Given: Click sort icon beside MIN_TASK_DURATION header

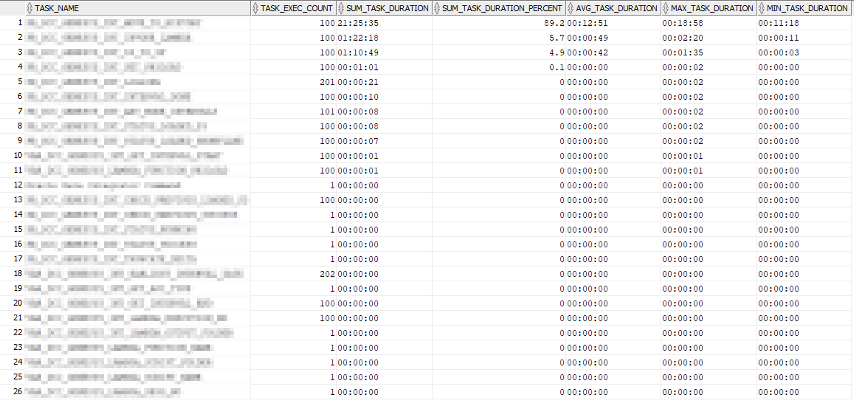Looking at the screenshot, I should pyautogui.click(x=762, y=8).
